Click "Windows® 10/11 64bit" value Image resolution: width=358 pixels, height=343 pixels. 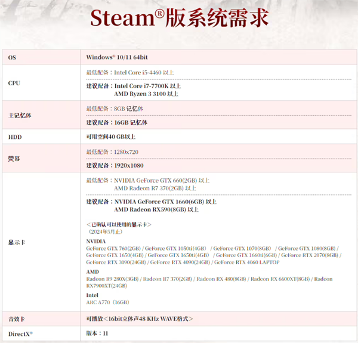(x=117, y=57)
